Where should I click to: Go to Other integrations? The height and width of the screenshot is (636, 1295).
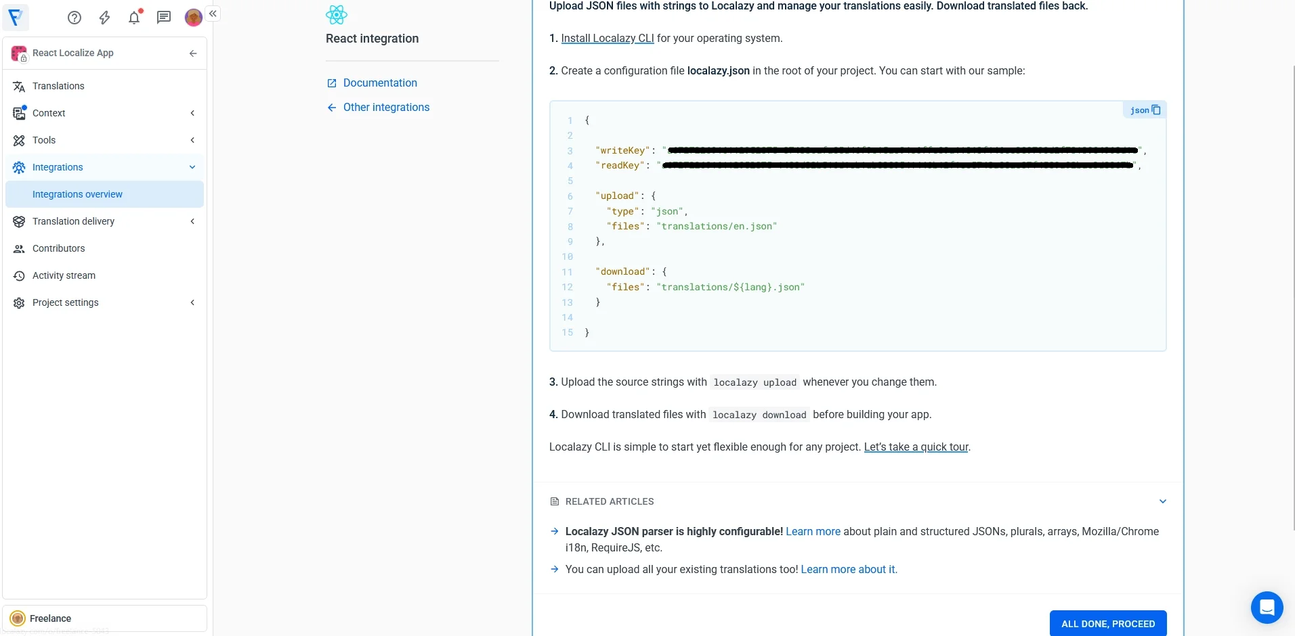point(386,107)
